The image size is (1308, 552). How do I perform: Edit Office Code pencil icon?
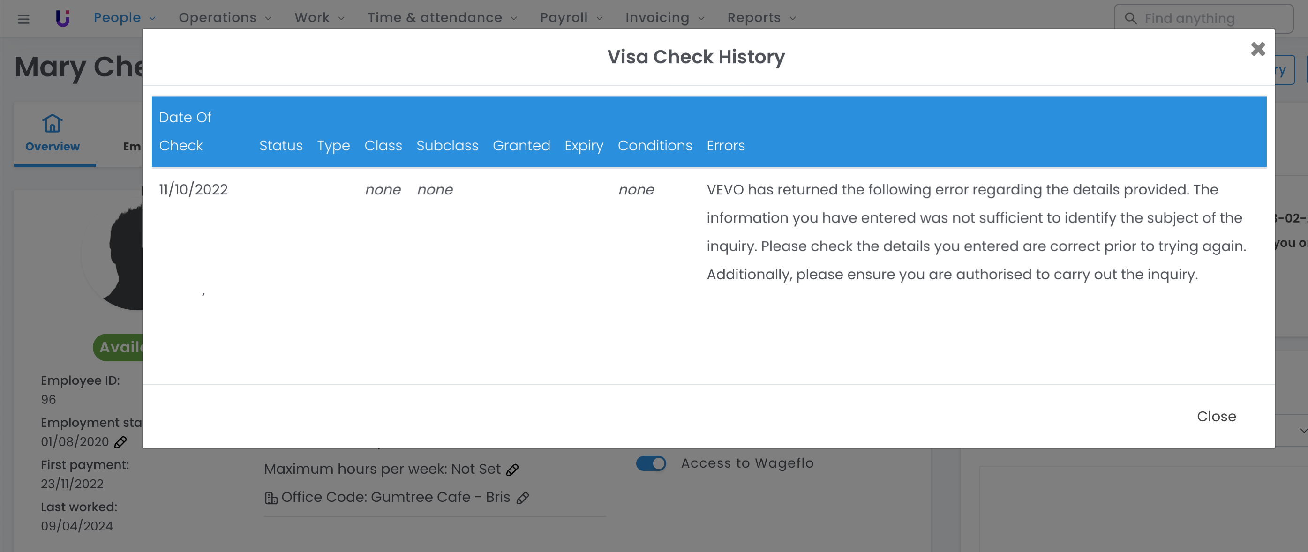(522, 498)
